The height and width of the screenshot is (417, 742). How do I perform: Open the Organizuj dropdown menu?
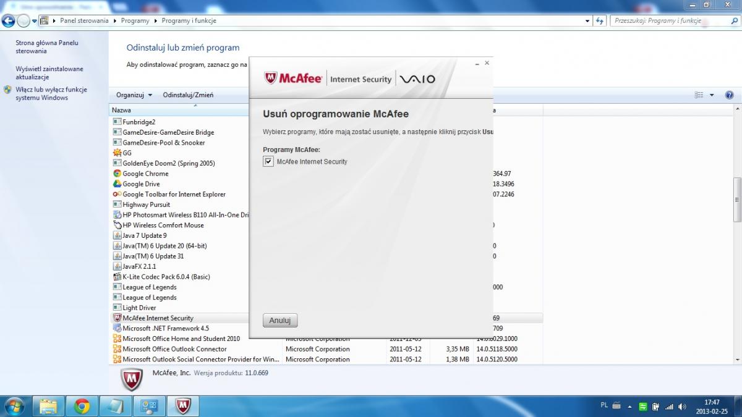pos(134,95)
